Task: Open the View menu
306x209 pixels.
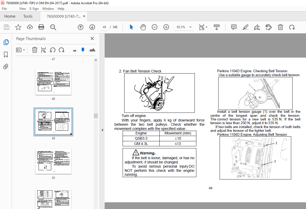Action: coord(22,8)
